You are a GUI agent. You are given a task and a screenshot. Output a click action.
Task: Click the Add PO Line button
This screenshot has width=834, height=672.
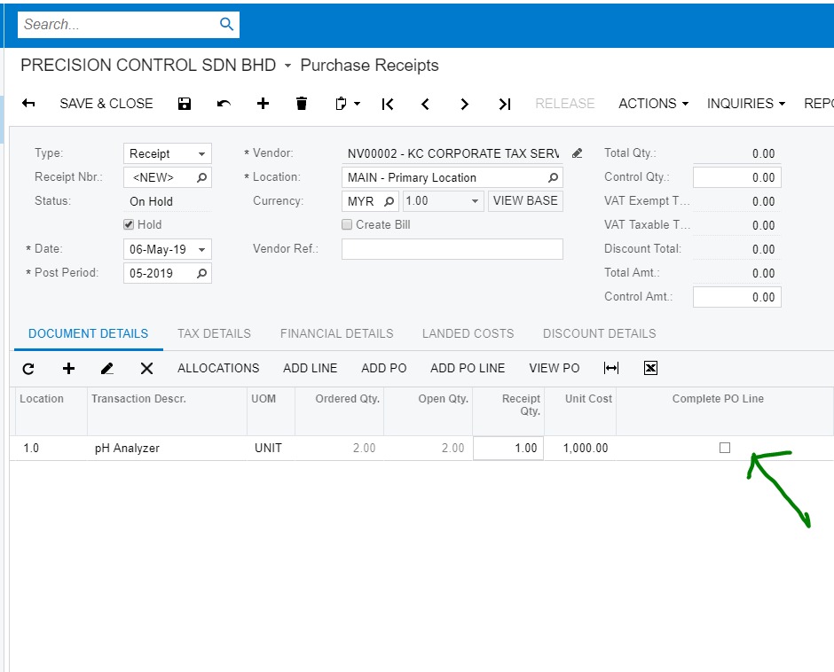click(x=468, y=368)
